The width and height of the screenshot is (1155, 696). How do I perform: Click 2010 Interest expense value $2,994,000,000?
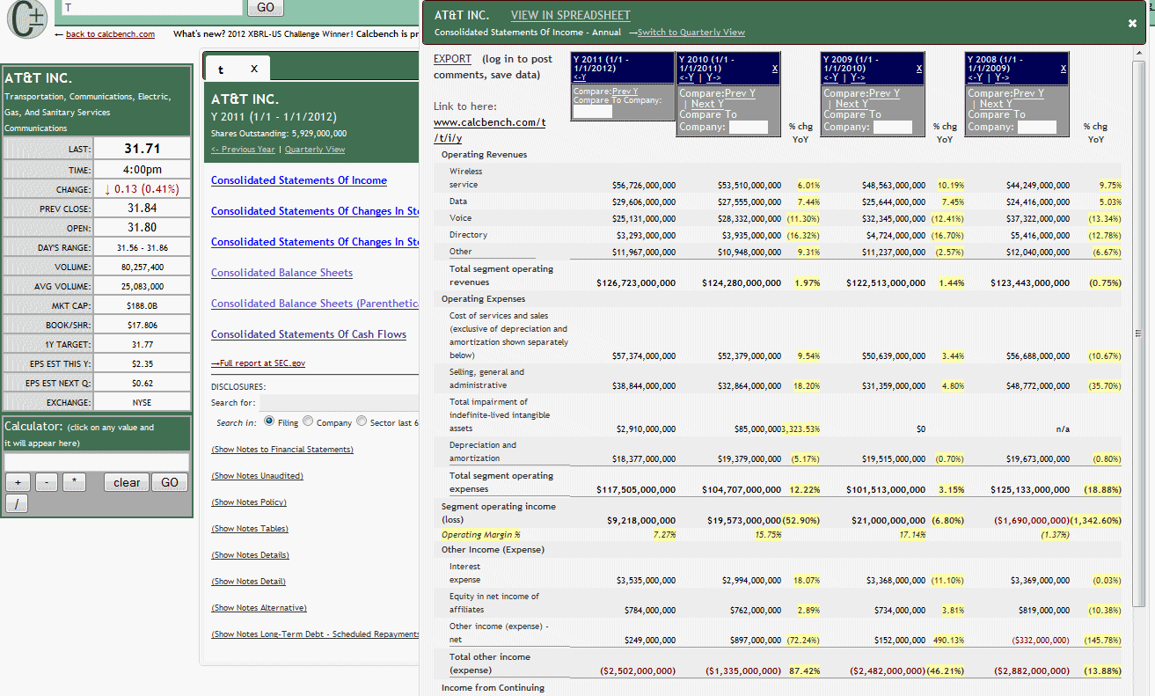tap(751, 580)
